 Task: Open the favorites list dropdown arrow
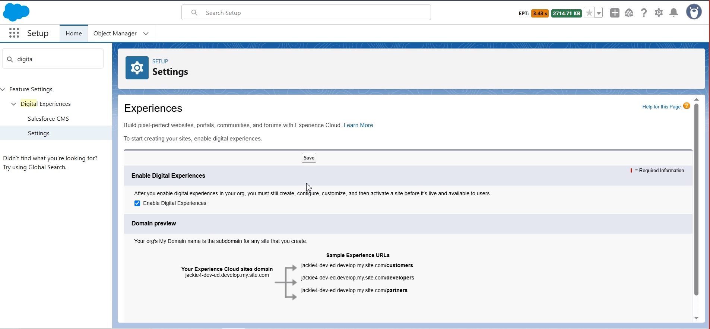[x=599, y=13]
